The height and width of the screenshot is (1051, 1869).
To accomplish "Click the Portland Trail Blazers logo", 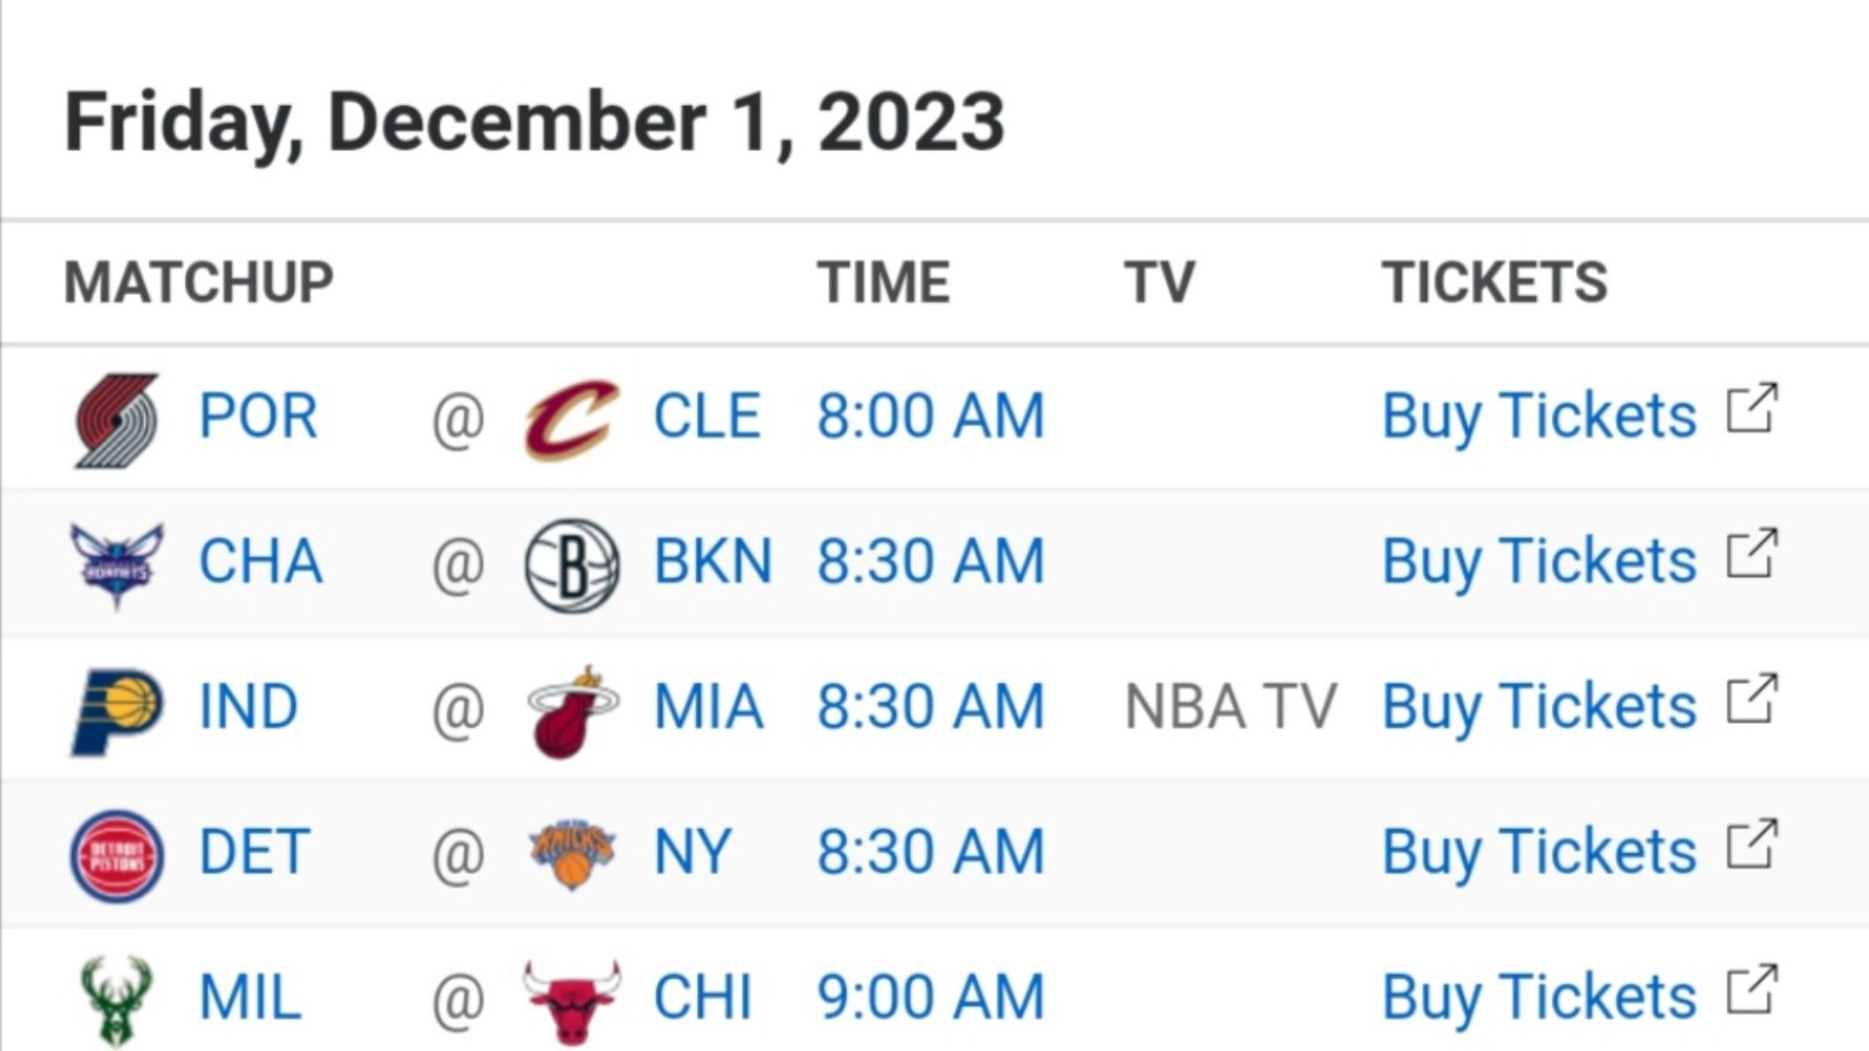I will coord(117,419).
